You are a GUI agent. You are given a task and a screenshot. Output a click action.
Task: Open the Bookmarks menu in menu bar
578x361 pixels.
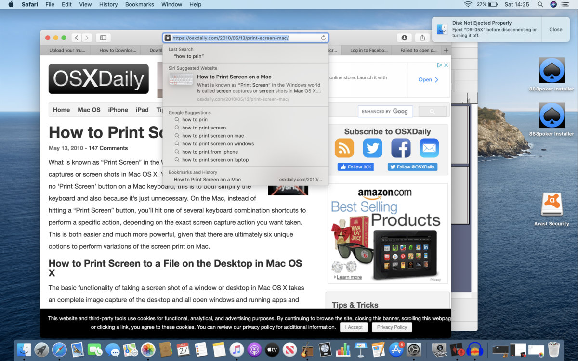coord(139,4)
